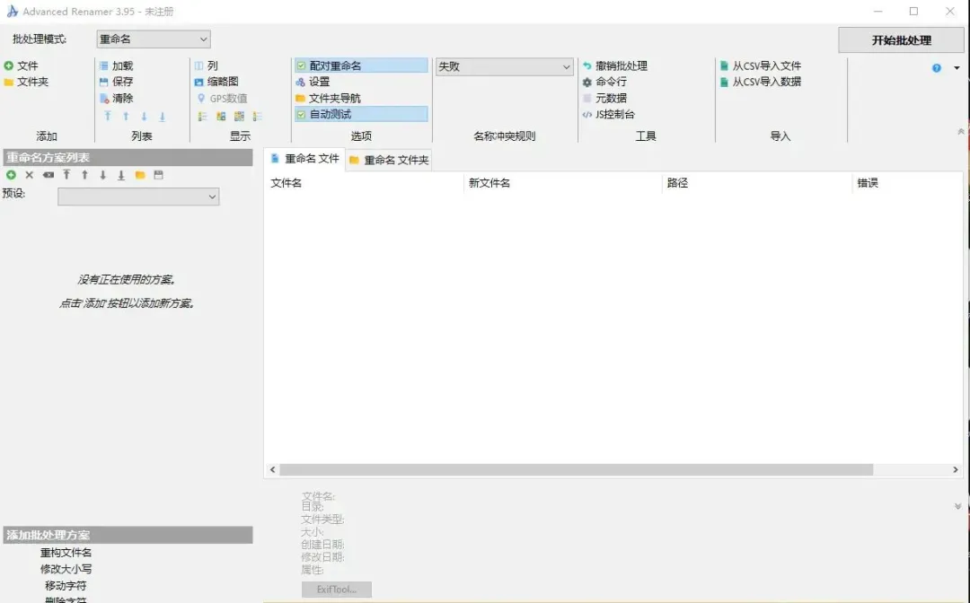The image size is (970, 603).
Task: Click 撤销批处理 to undo the batch
Action: [x=615, y=66]
